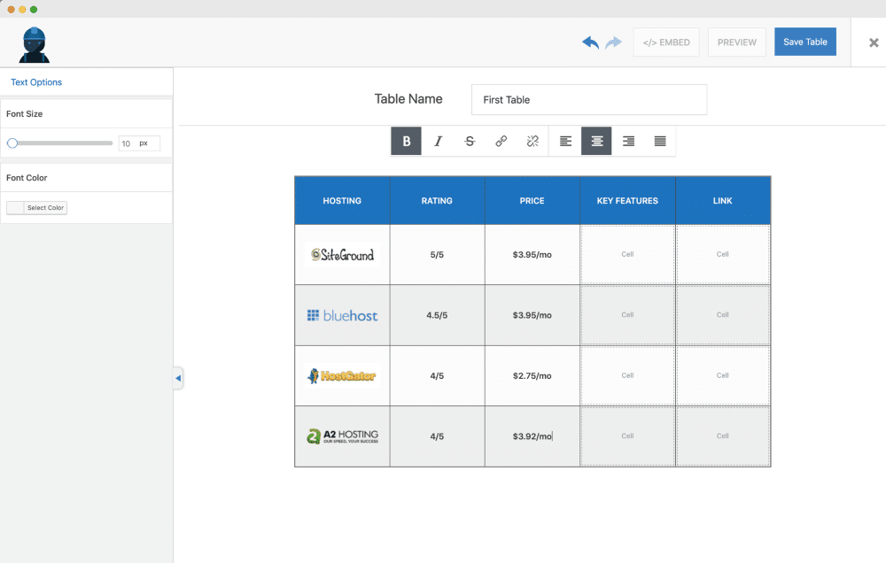
Task: Center align the text
Action: point(597,142)
